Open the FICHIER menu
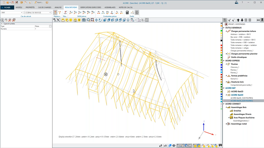 point(7,7)
